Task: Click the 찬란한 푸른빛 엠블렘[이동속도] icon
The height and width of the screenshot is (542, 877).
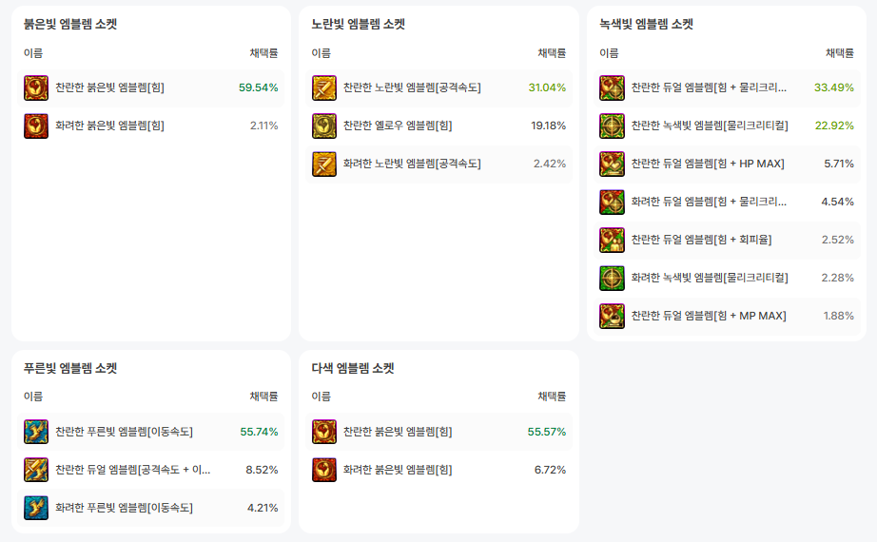Action: coord(36,432)
